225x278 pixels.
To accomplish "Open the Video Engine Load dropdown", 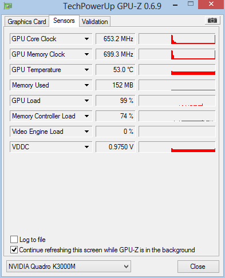I will [x=86, y=132].
